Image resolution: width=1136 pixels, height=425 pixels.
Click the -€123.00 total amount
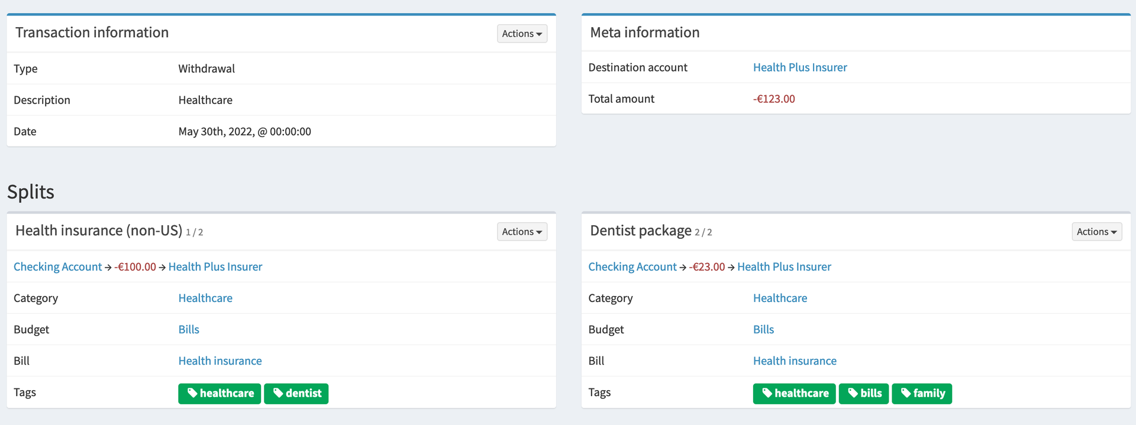774,99
